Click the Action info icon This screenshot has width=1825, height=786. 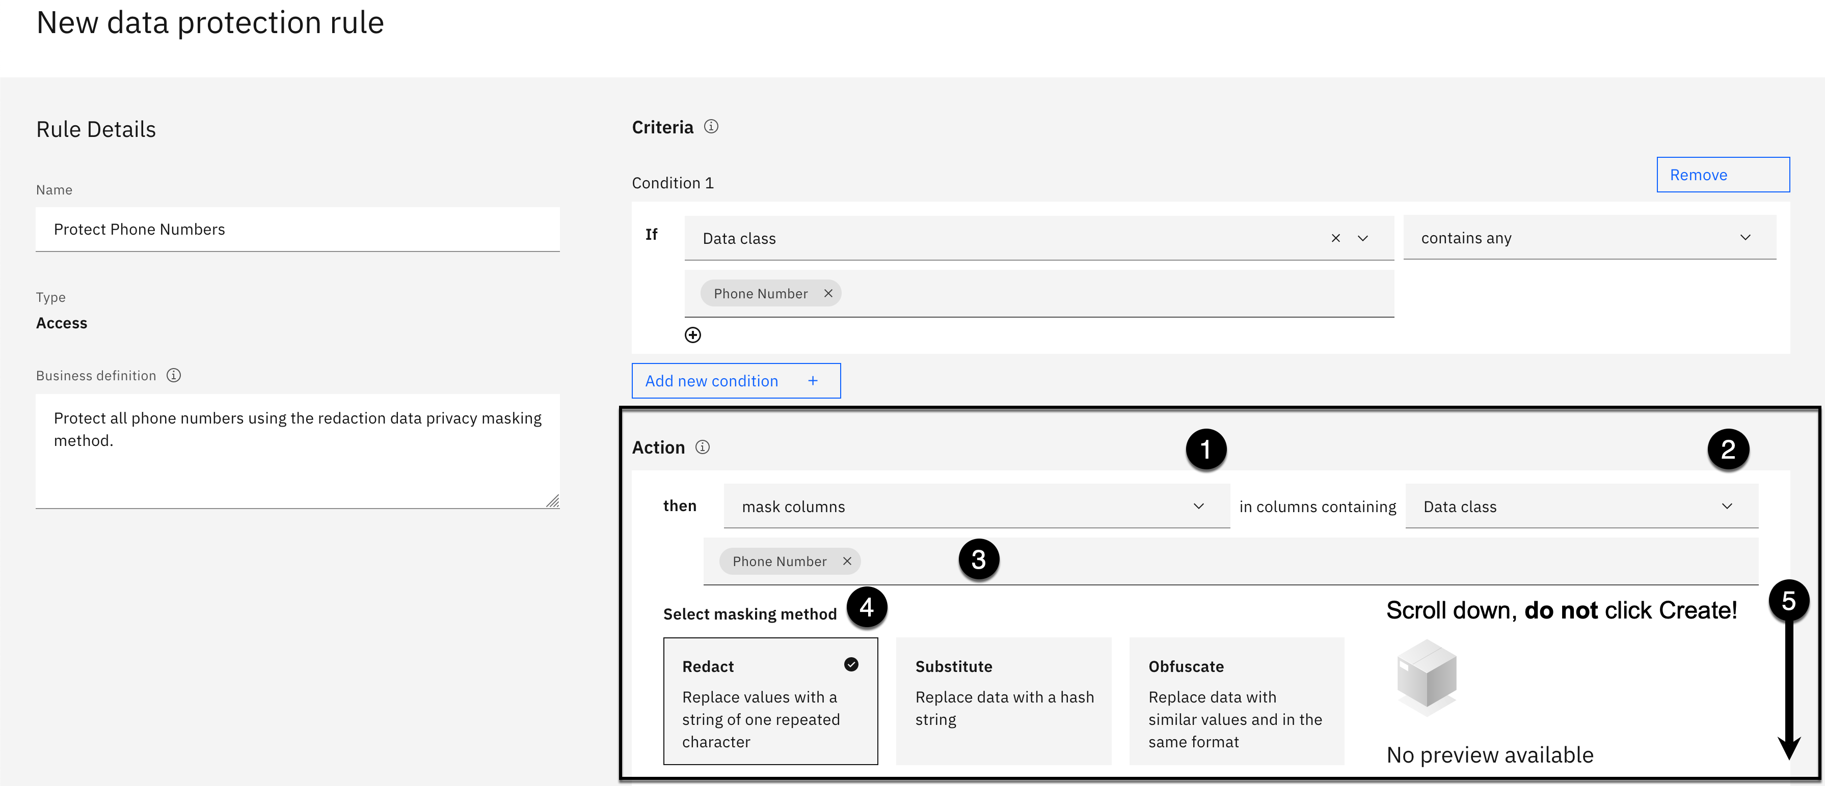[702, 447]
